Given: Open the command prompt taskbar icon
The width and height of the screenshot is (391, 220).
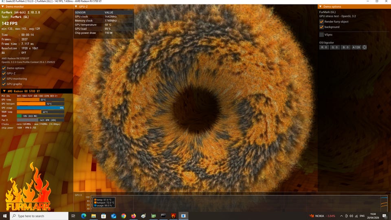Looking at the screenshot, I should point(163,216).
